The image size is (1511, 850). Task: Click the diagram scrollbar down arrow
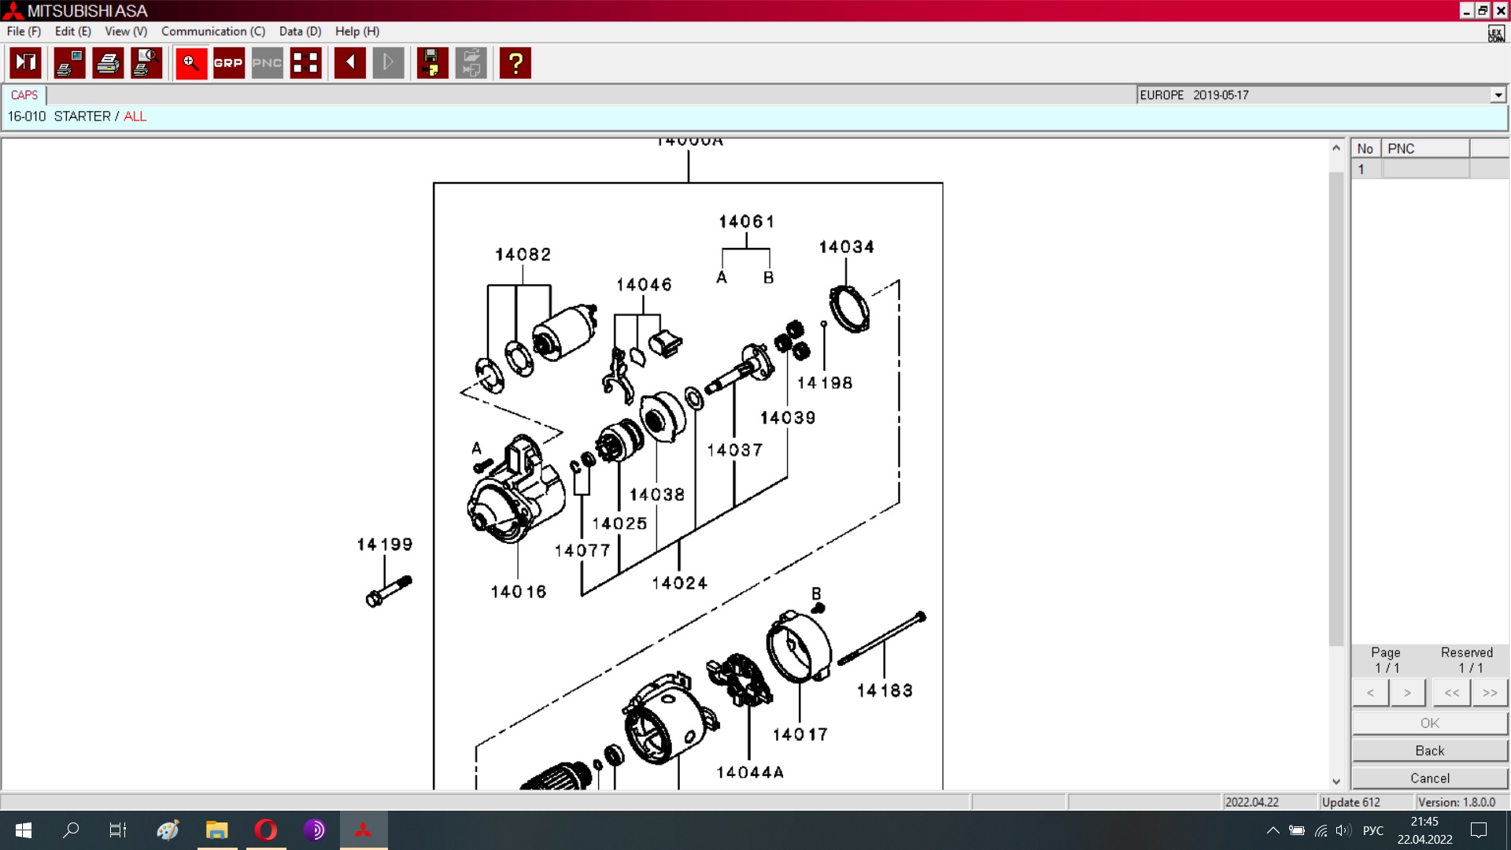tap(1336, 782)
